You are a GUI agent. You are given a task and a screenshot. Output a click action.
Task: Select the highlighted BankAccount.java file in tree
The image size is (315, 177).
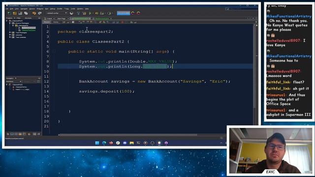[x=29, y=28]
